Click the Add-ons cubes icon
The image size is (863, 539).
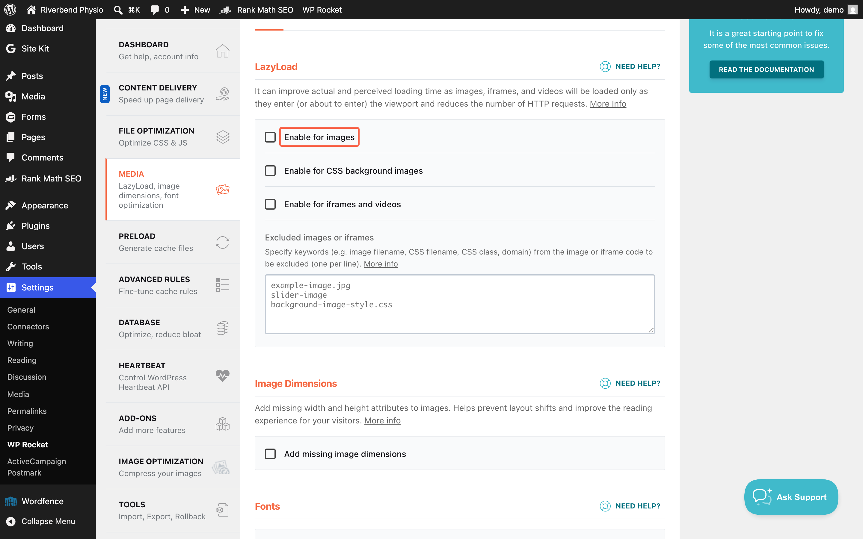pos(223,424)
